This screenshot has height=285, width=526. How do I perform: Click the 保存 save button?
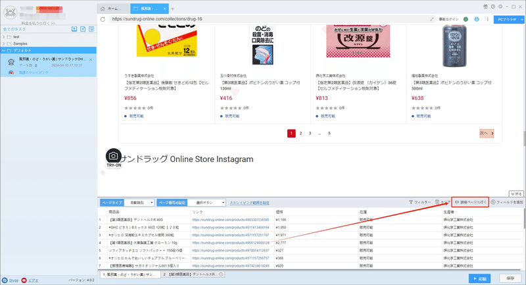pos(510,278)
